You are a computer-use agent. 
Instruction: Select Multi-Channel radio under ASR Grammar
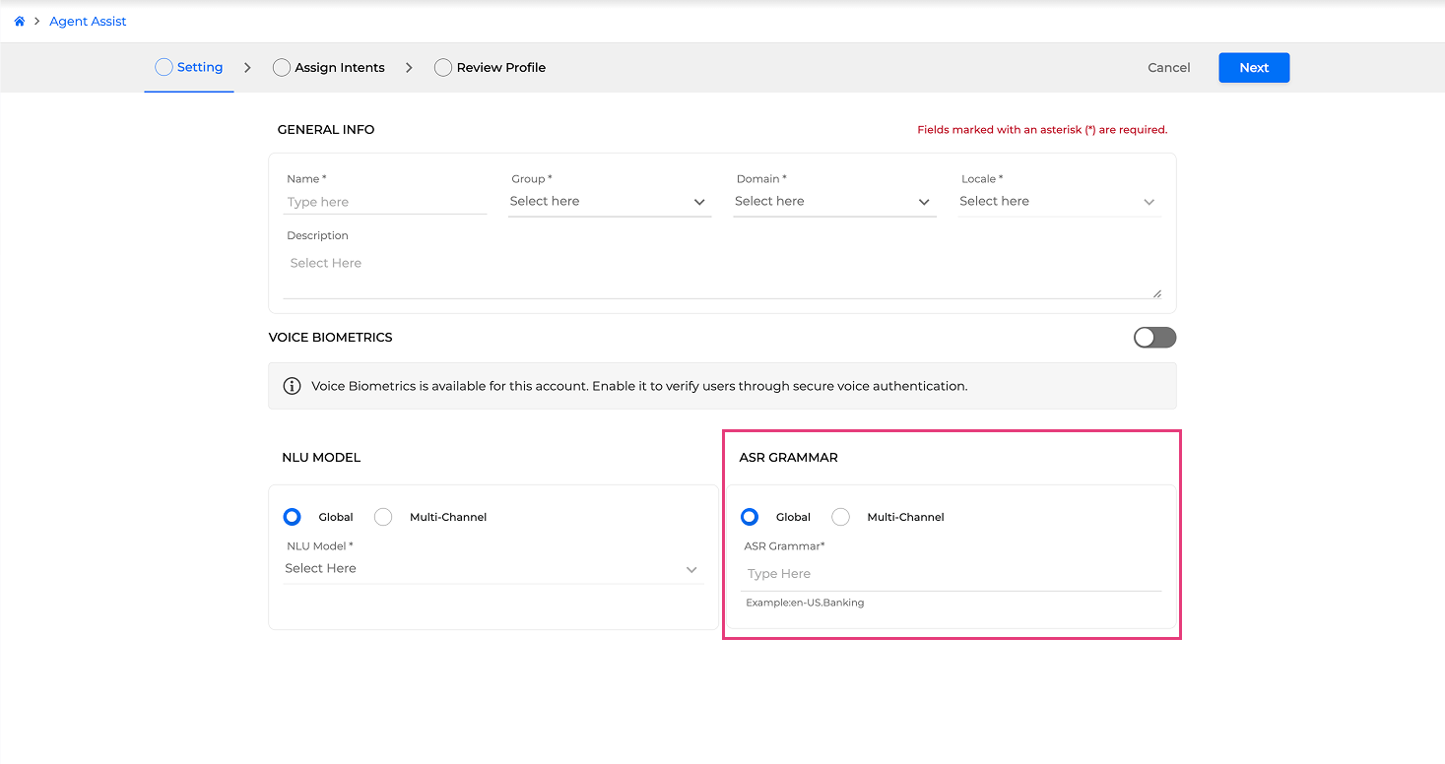[840, 517]
